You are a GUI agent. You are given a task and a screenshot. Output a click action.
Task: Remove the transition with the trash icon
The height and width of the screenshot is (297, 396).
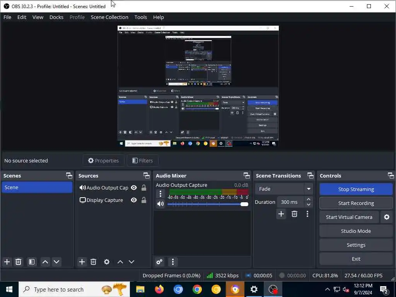pos(294,214)
